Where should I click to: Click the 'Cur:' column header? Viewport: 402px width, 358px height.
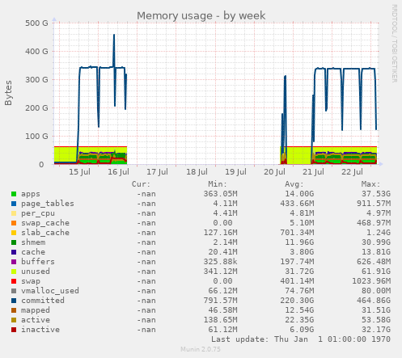141,184
